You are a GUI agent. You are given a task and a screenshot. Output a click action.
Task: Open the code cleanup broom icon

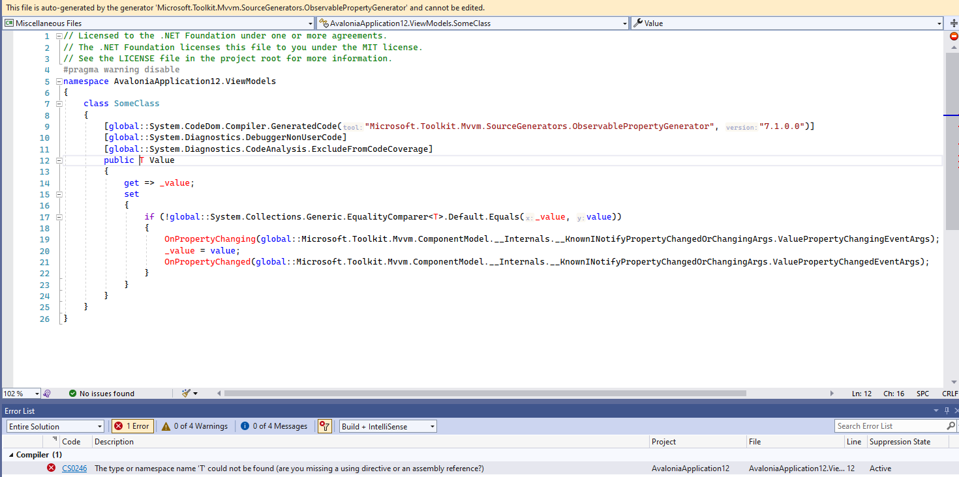pyautogui.click(x=187, y=393)
